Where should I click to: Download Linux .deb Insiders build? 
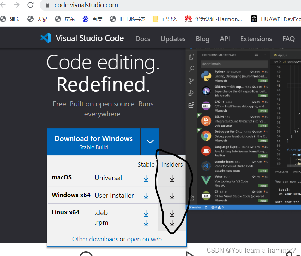click(172, 213)
